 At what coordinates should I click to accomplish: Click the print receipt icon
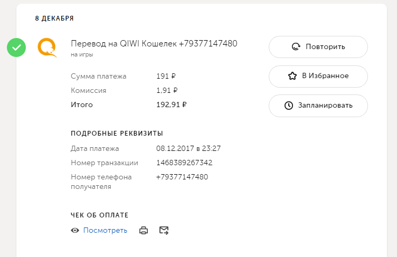coord(143,230)
